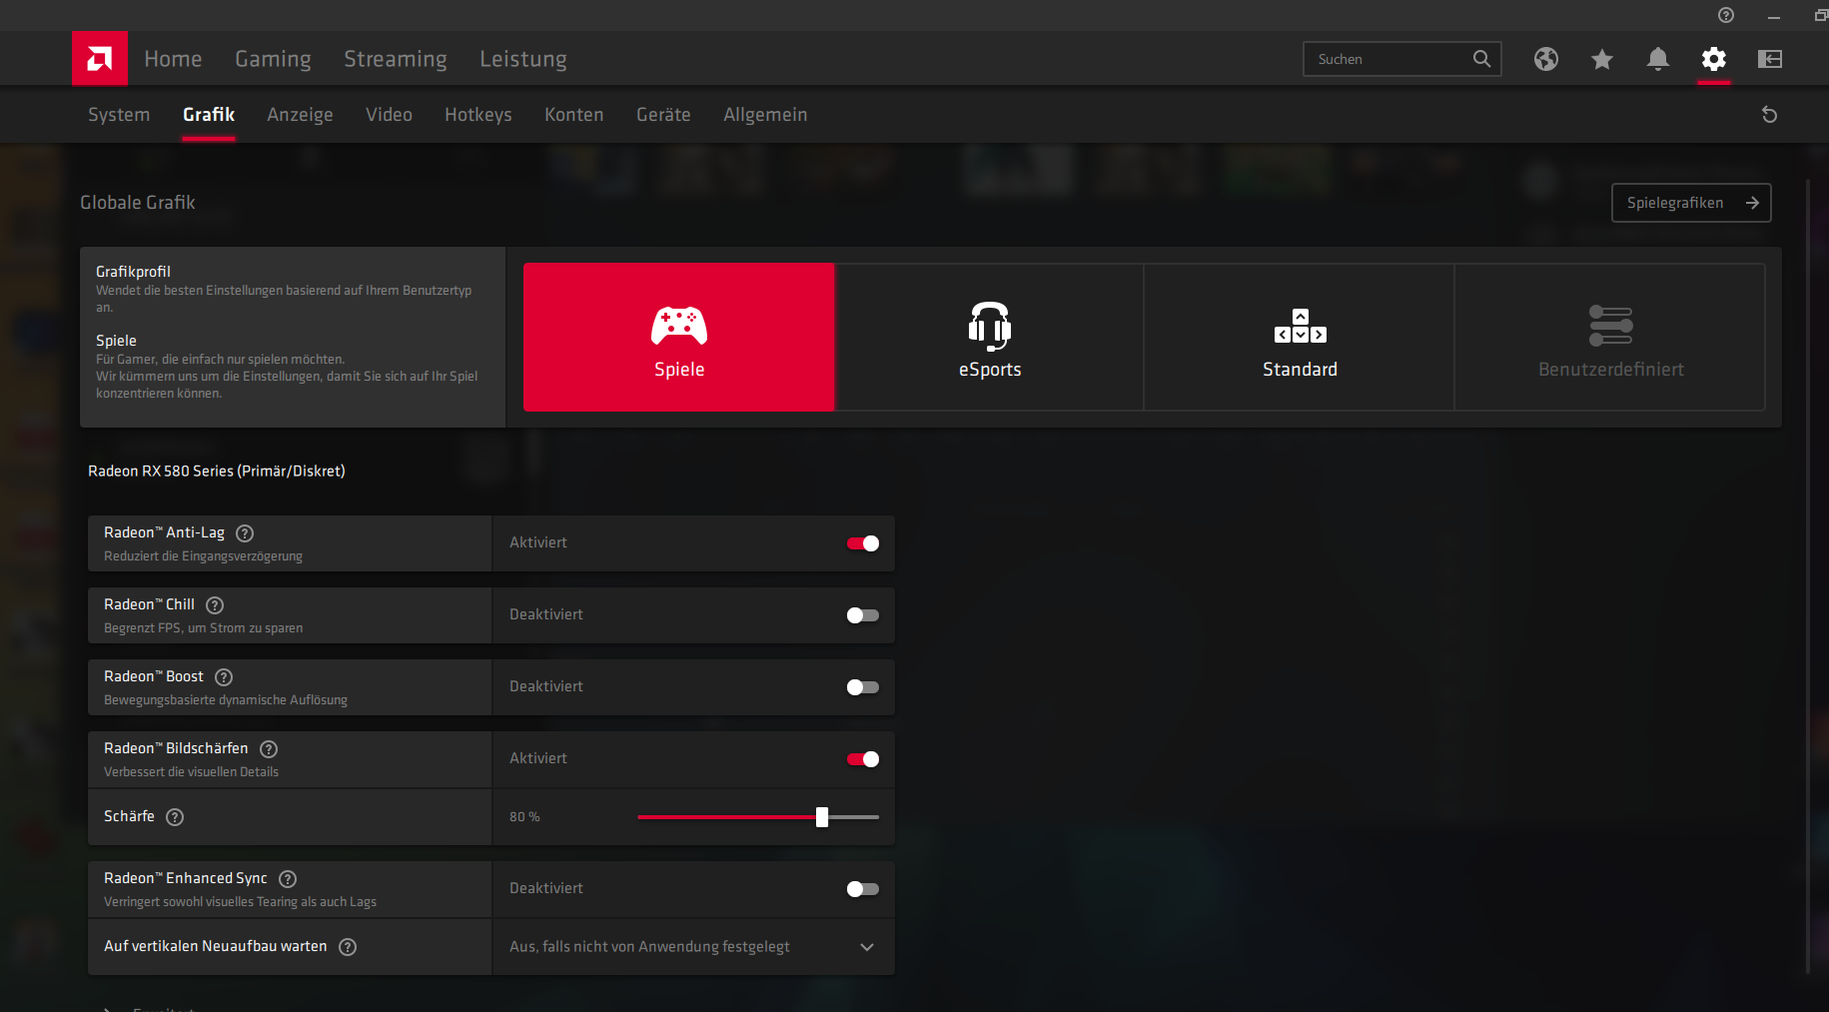Adjust the Schärfe slider handle
Viewport: 1829px width, 1012px height.
pyautogui.click(x=822, y=817)
